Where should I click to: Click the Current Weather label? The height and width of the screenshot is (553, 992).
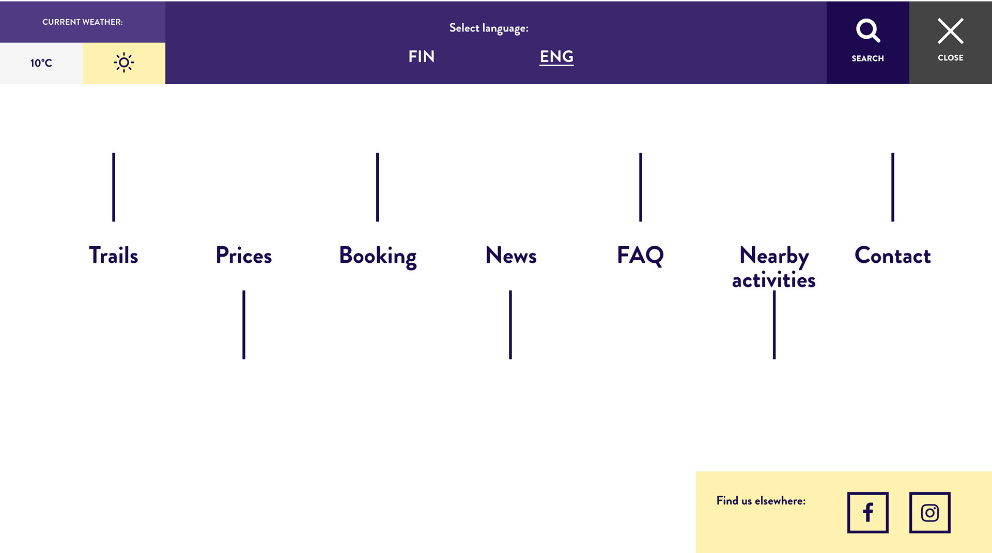83,22
